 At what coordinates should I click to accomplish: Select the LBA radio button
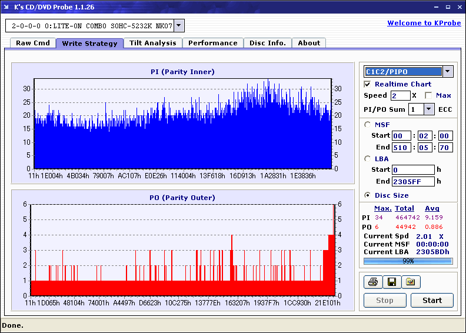tap(368, 158)
